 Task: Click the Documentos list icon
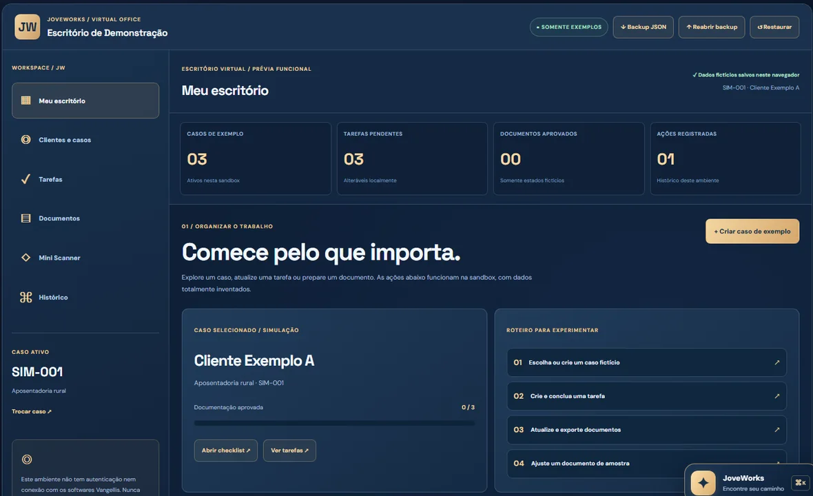click(25, 218)
